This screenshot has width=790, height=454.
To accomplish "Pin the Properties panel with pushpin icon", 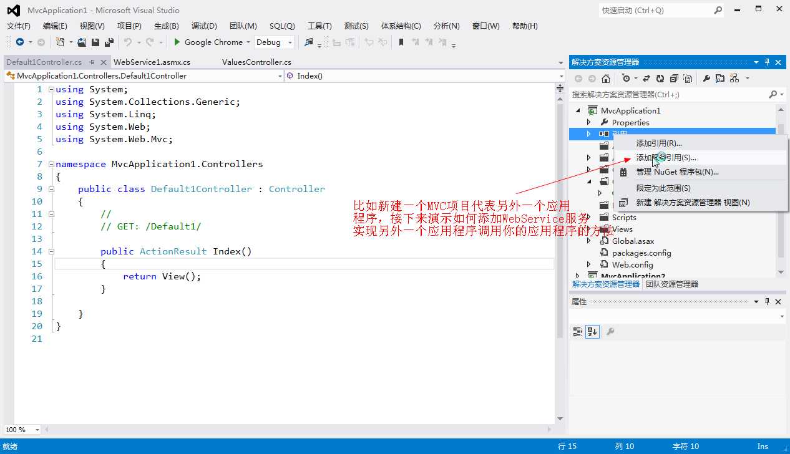I will point(768,301).
